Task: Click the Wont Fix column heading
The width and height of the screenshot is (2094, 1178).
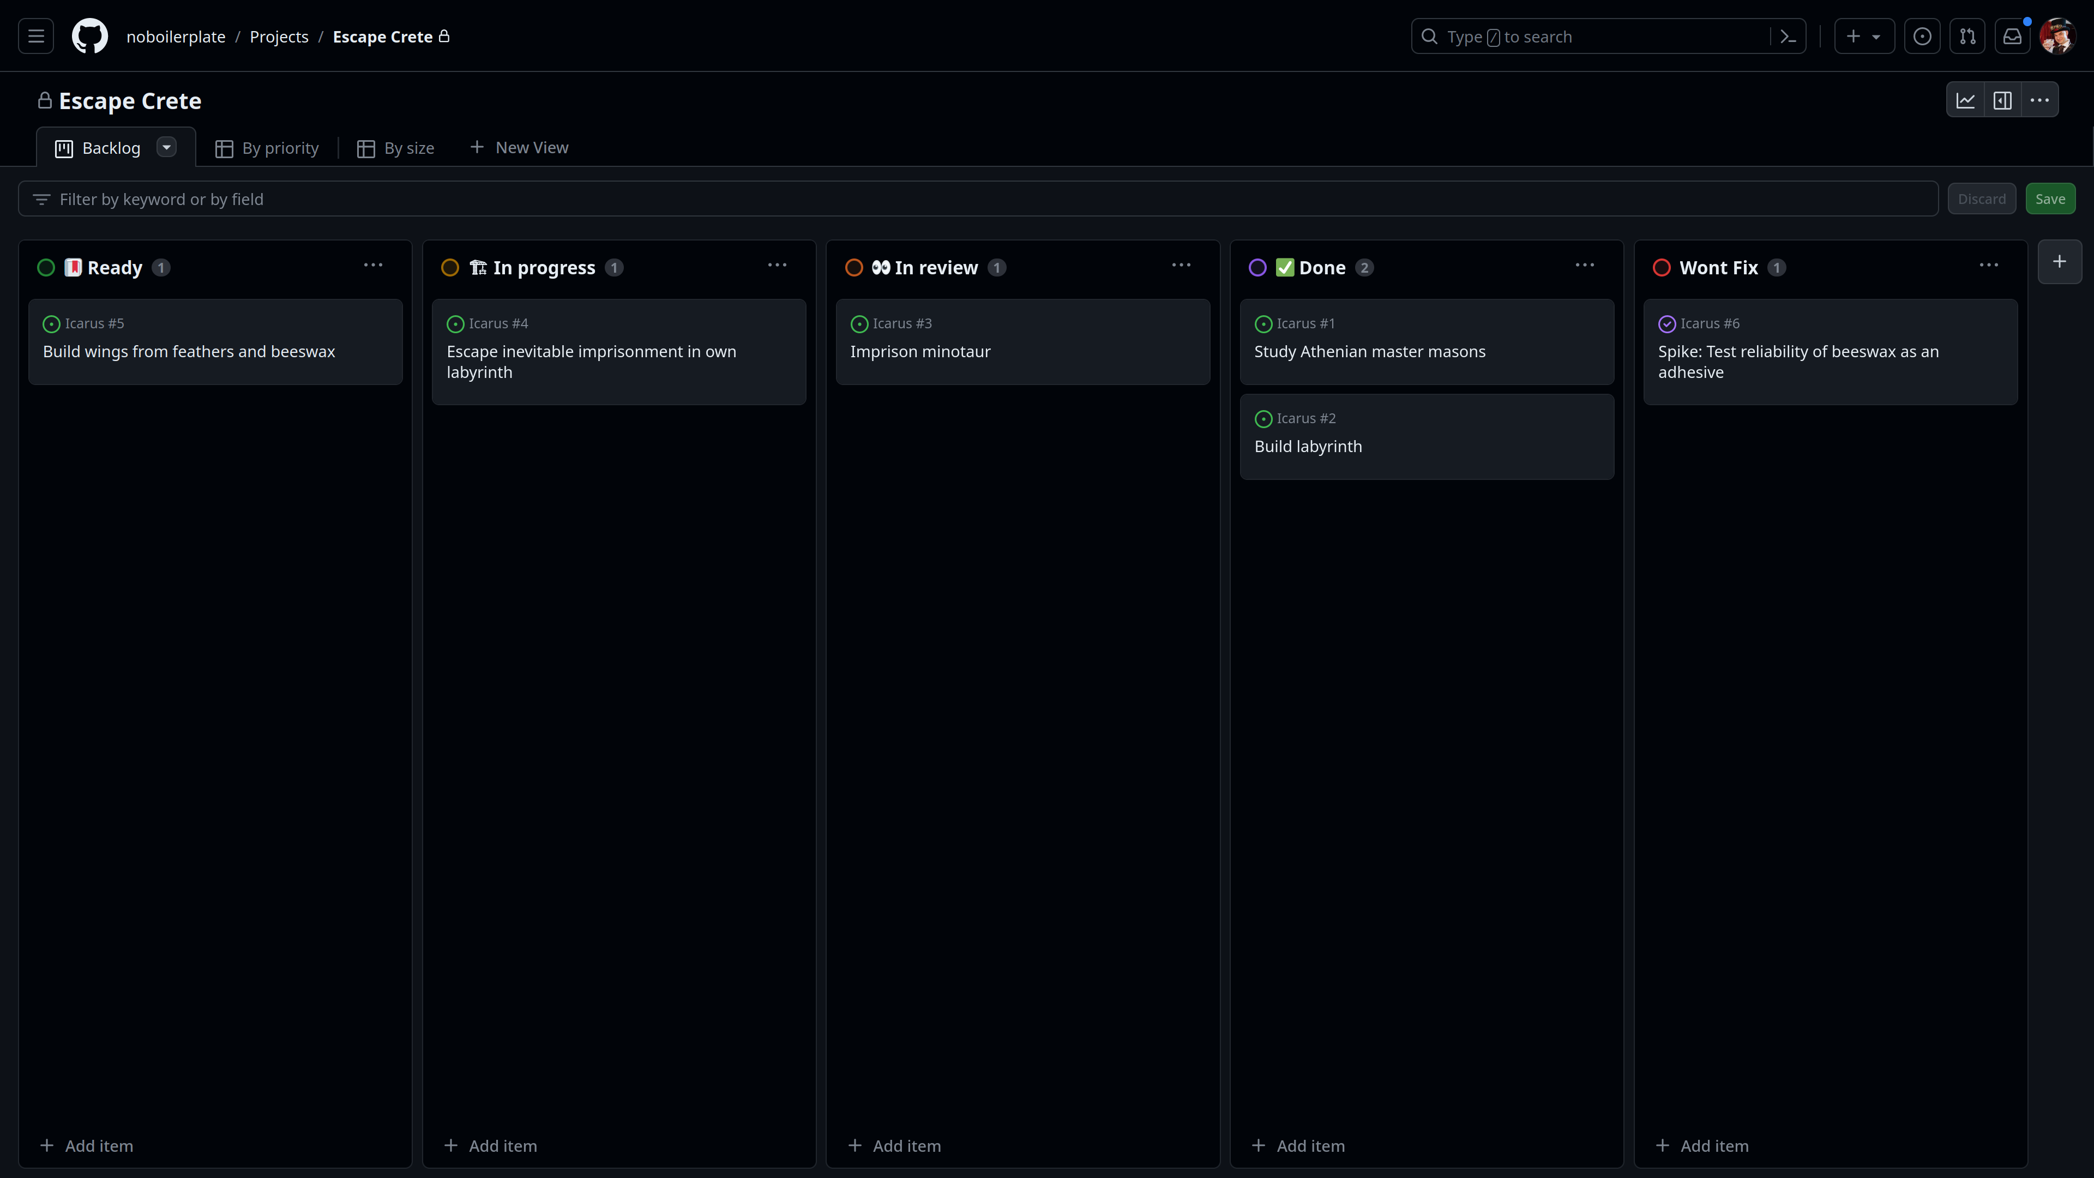Action: click(1718, 267)
